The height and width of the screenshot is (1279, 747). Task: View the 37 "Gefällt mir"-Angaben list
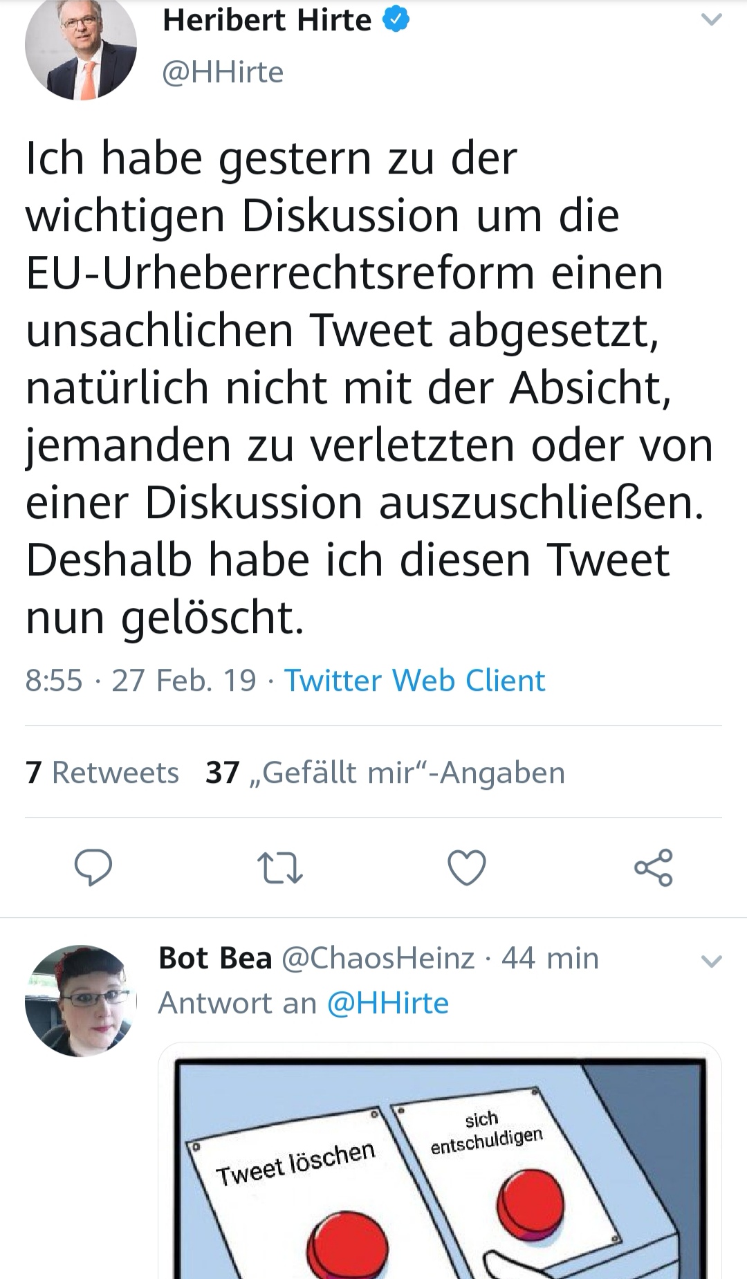pyautogui.click(x=385, y=772)
